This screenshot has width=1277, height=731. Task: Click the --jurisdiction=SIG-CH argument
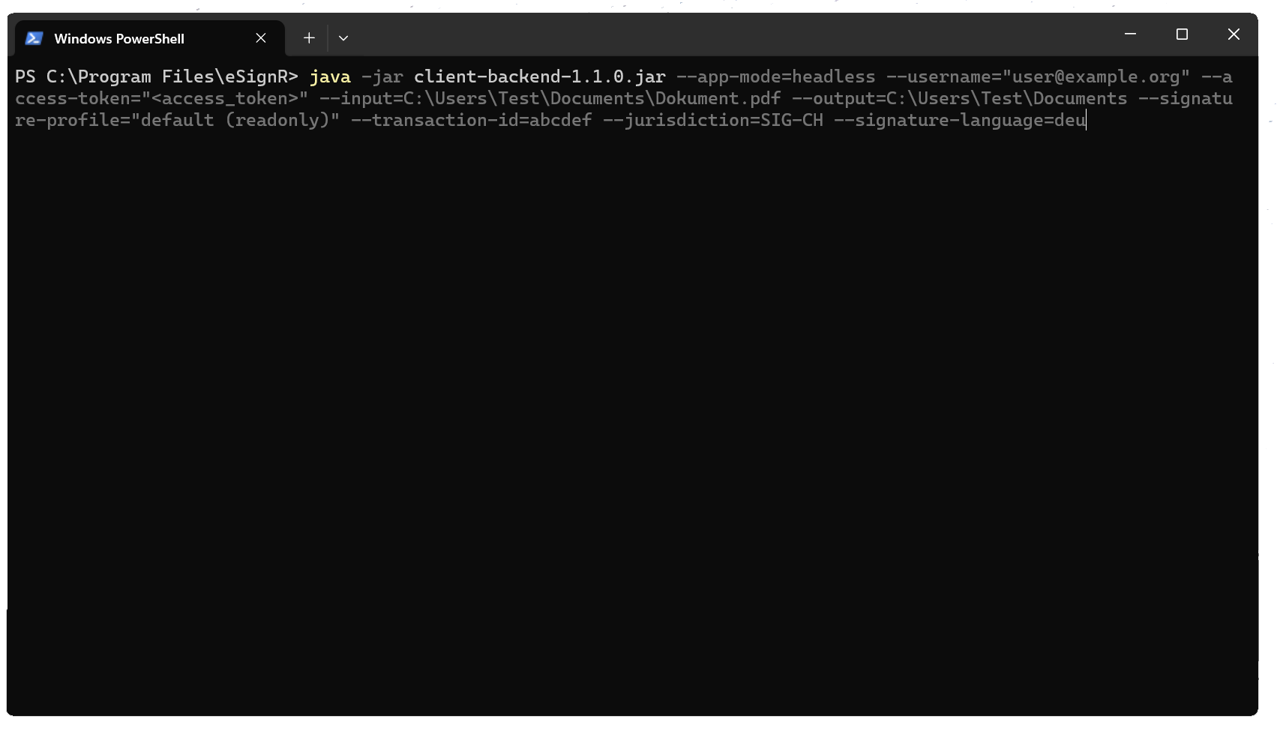click(713, 121)
